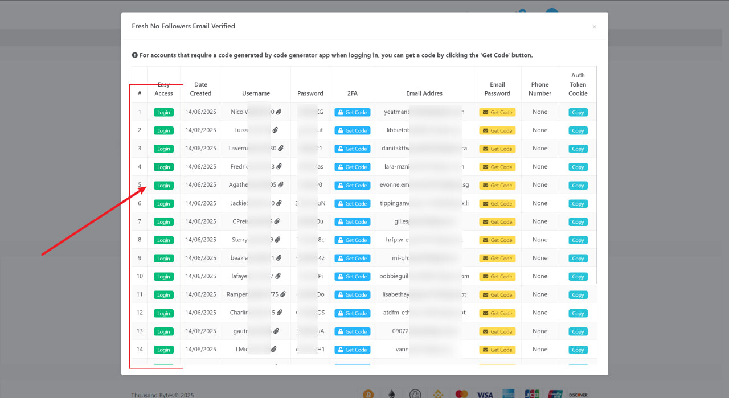Click the 14/06/2025 date in row 9
This screenshot has width=729, height=398.
click(200, 258)
